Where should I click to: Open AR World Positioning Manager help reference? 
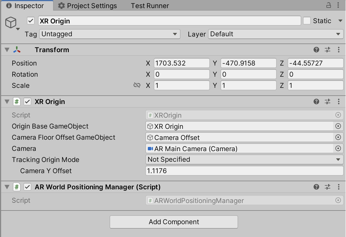[316, 187]
